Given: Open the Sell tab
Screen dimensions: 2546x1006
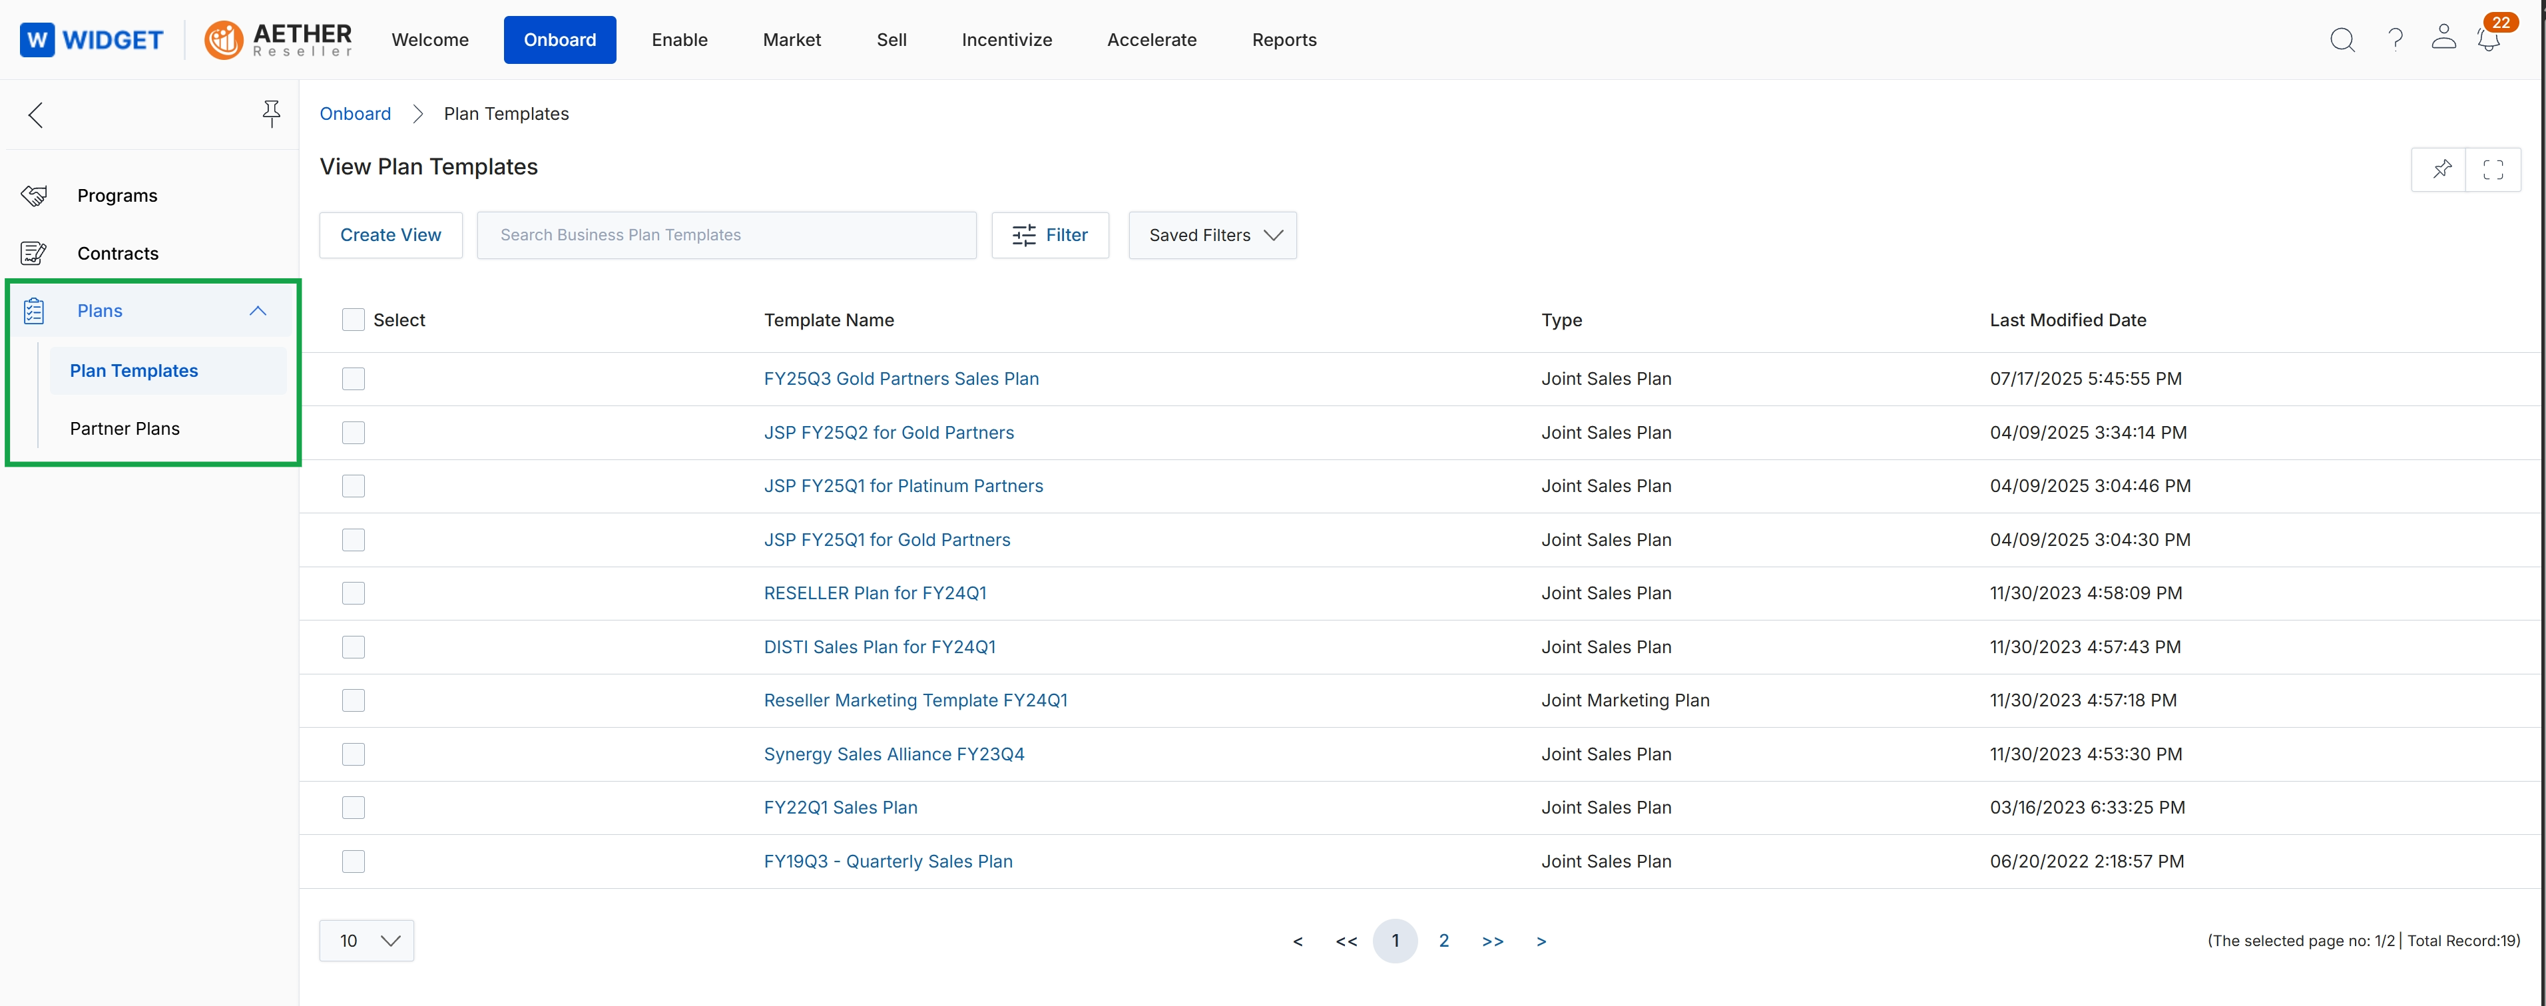Looking at the screenshot, I should (x=891, y=39).
